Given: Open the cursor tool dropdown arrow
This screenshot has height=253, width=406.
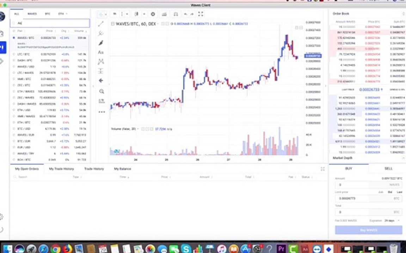Looking at the screenshot, I should pyautogui.click(x=105, y=14).
